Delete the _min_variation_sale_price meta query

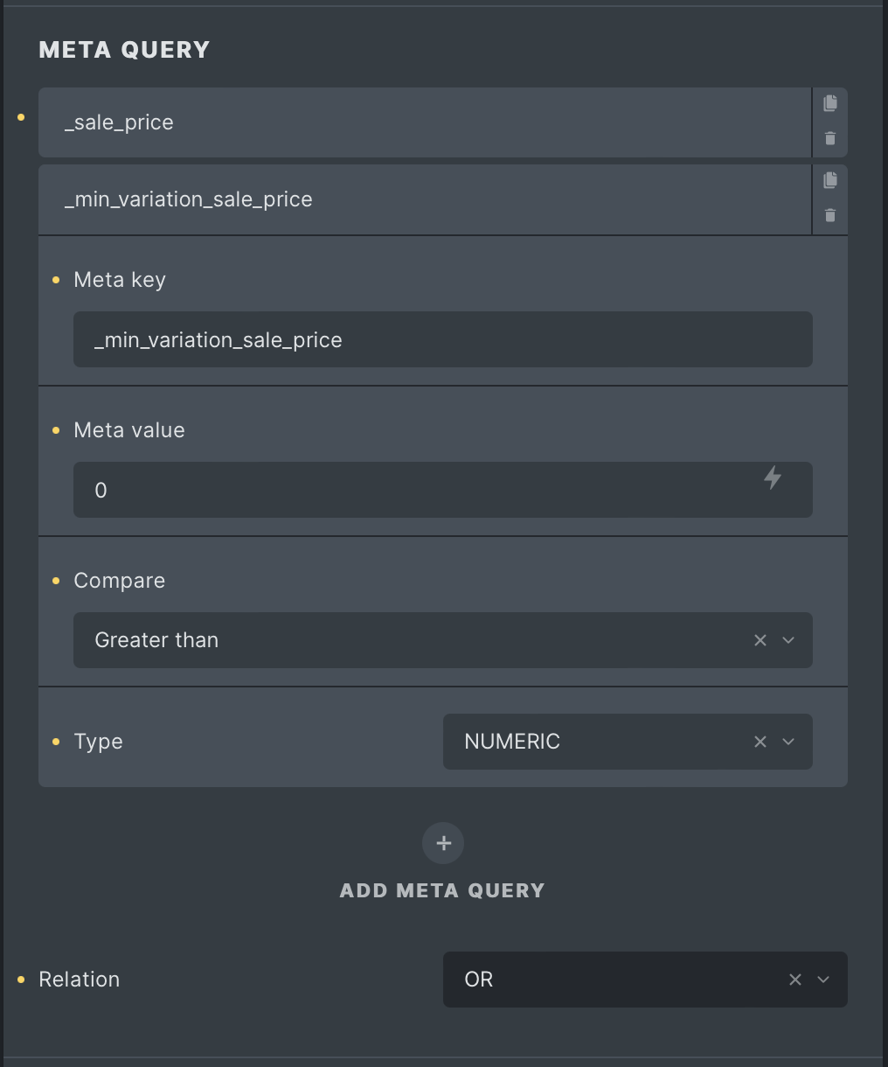coord(830,215)
